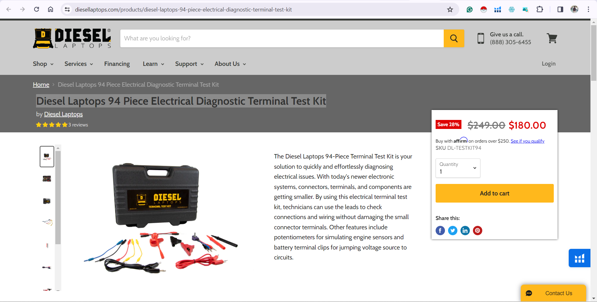The height and width of the screenshot is (302, 597).
Task: Share product on LinkedIn
Action: point(465,231)
